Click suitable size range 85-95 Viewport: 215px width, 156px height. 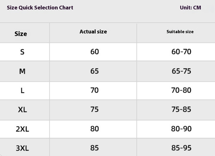click(x=181, y=148)
